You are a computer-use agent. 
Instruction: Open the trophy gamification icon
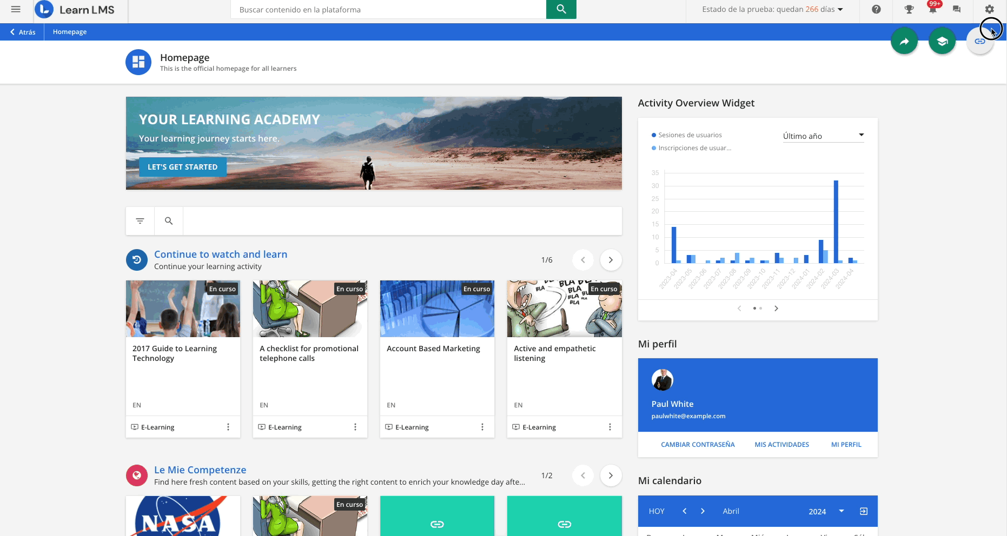909,9
